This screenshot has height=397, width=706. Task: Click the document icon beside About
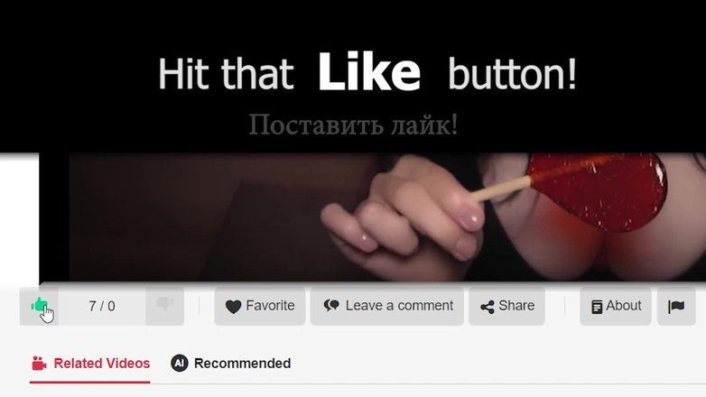(597, 307)
